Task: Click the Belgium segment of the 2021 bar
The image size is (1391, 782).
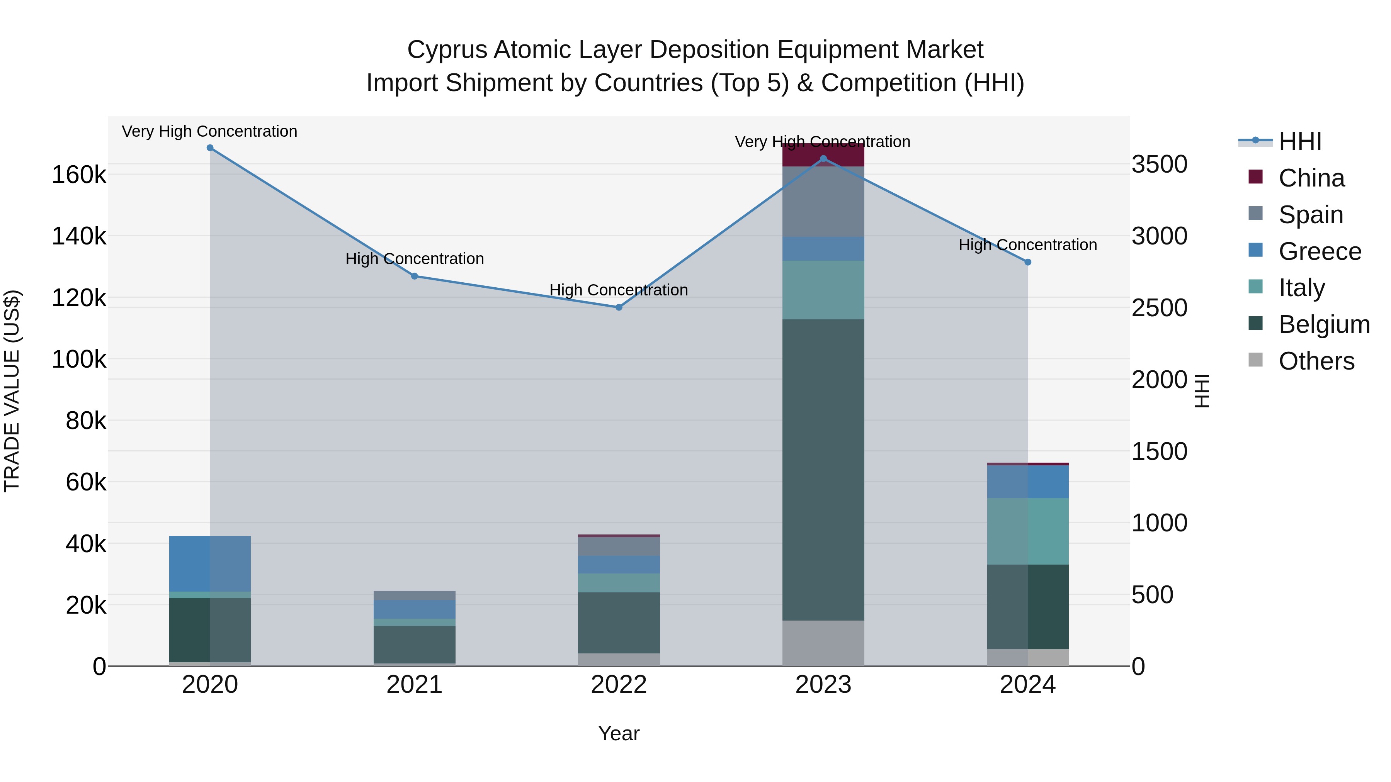Action: [415, 645]
